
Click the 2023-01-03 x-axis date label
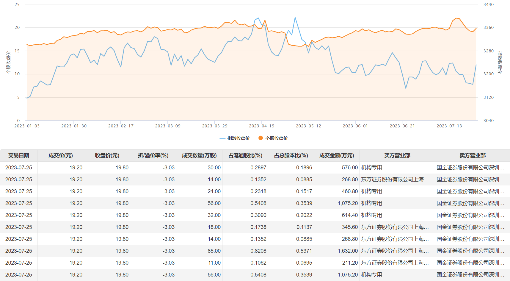[x=27, y=126]
